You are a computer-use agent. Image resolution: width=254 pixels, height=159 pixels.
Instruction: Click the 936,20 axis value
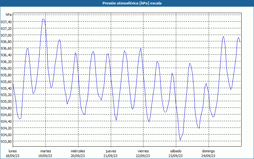click(x=6, y=61)
